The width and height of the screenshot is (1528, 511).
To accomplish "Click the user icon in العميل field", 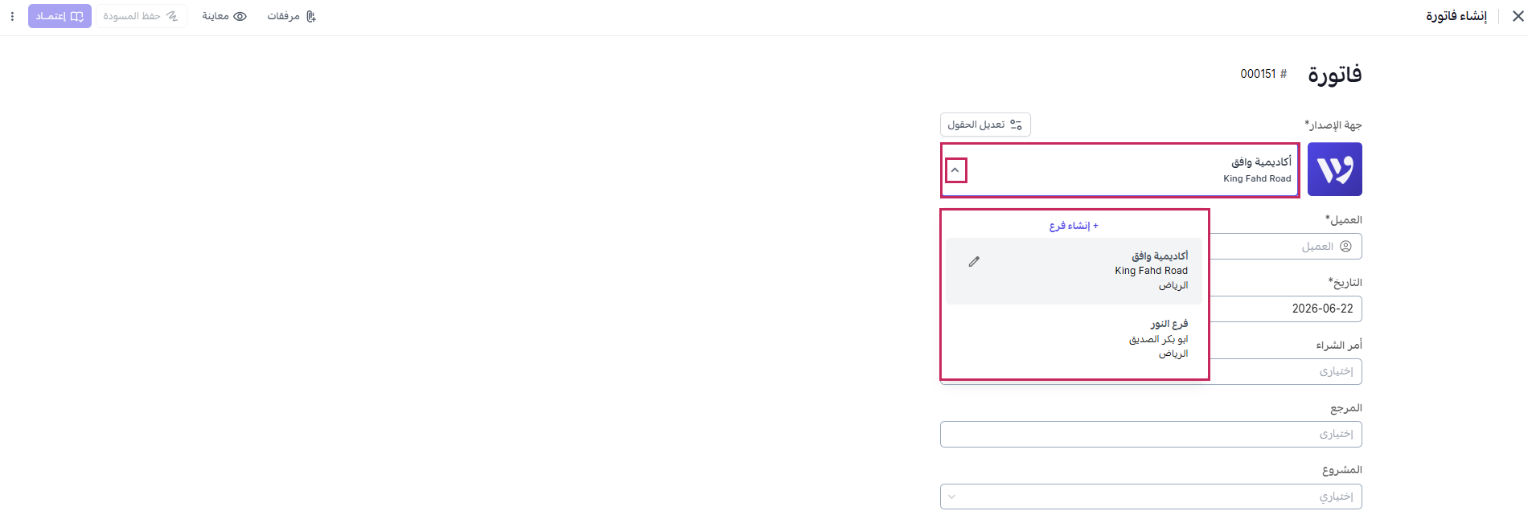I will 1345,246.
